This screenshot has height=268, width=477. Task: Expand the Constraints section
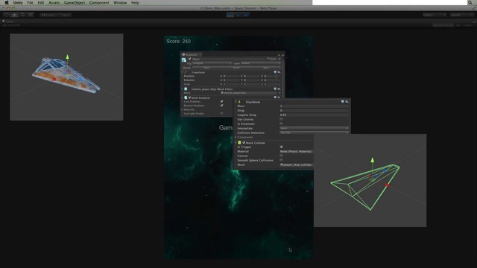point(236,137)
